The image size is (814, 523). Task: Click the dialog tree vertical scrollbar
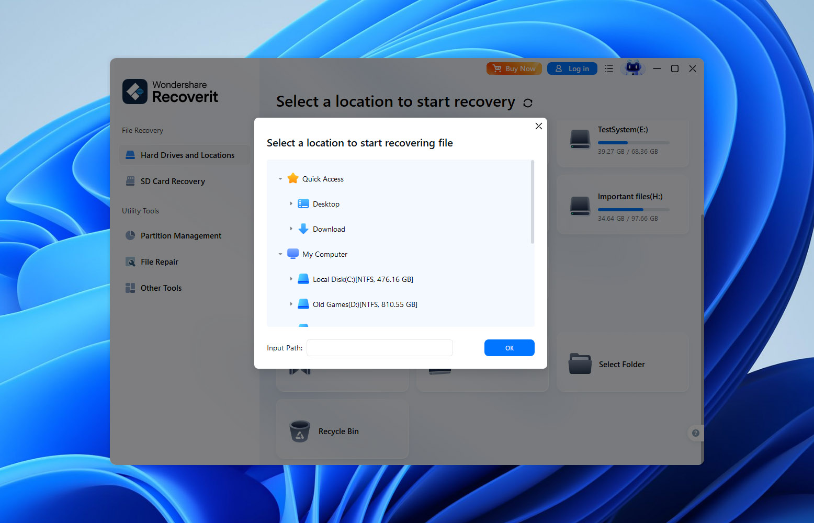[533, 202]
